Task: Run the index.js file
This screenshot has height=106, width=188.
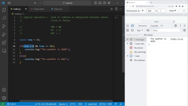Action: pos(112,9)
